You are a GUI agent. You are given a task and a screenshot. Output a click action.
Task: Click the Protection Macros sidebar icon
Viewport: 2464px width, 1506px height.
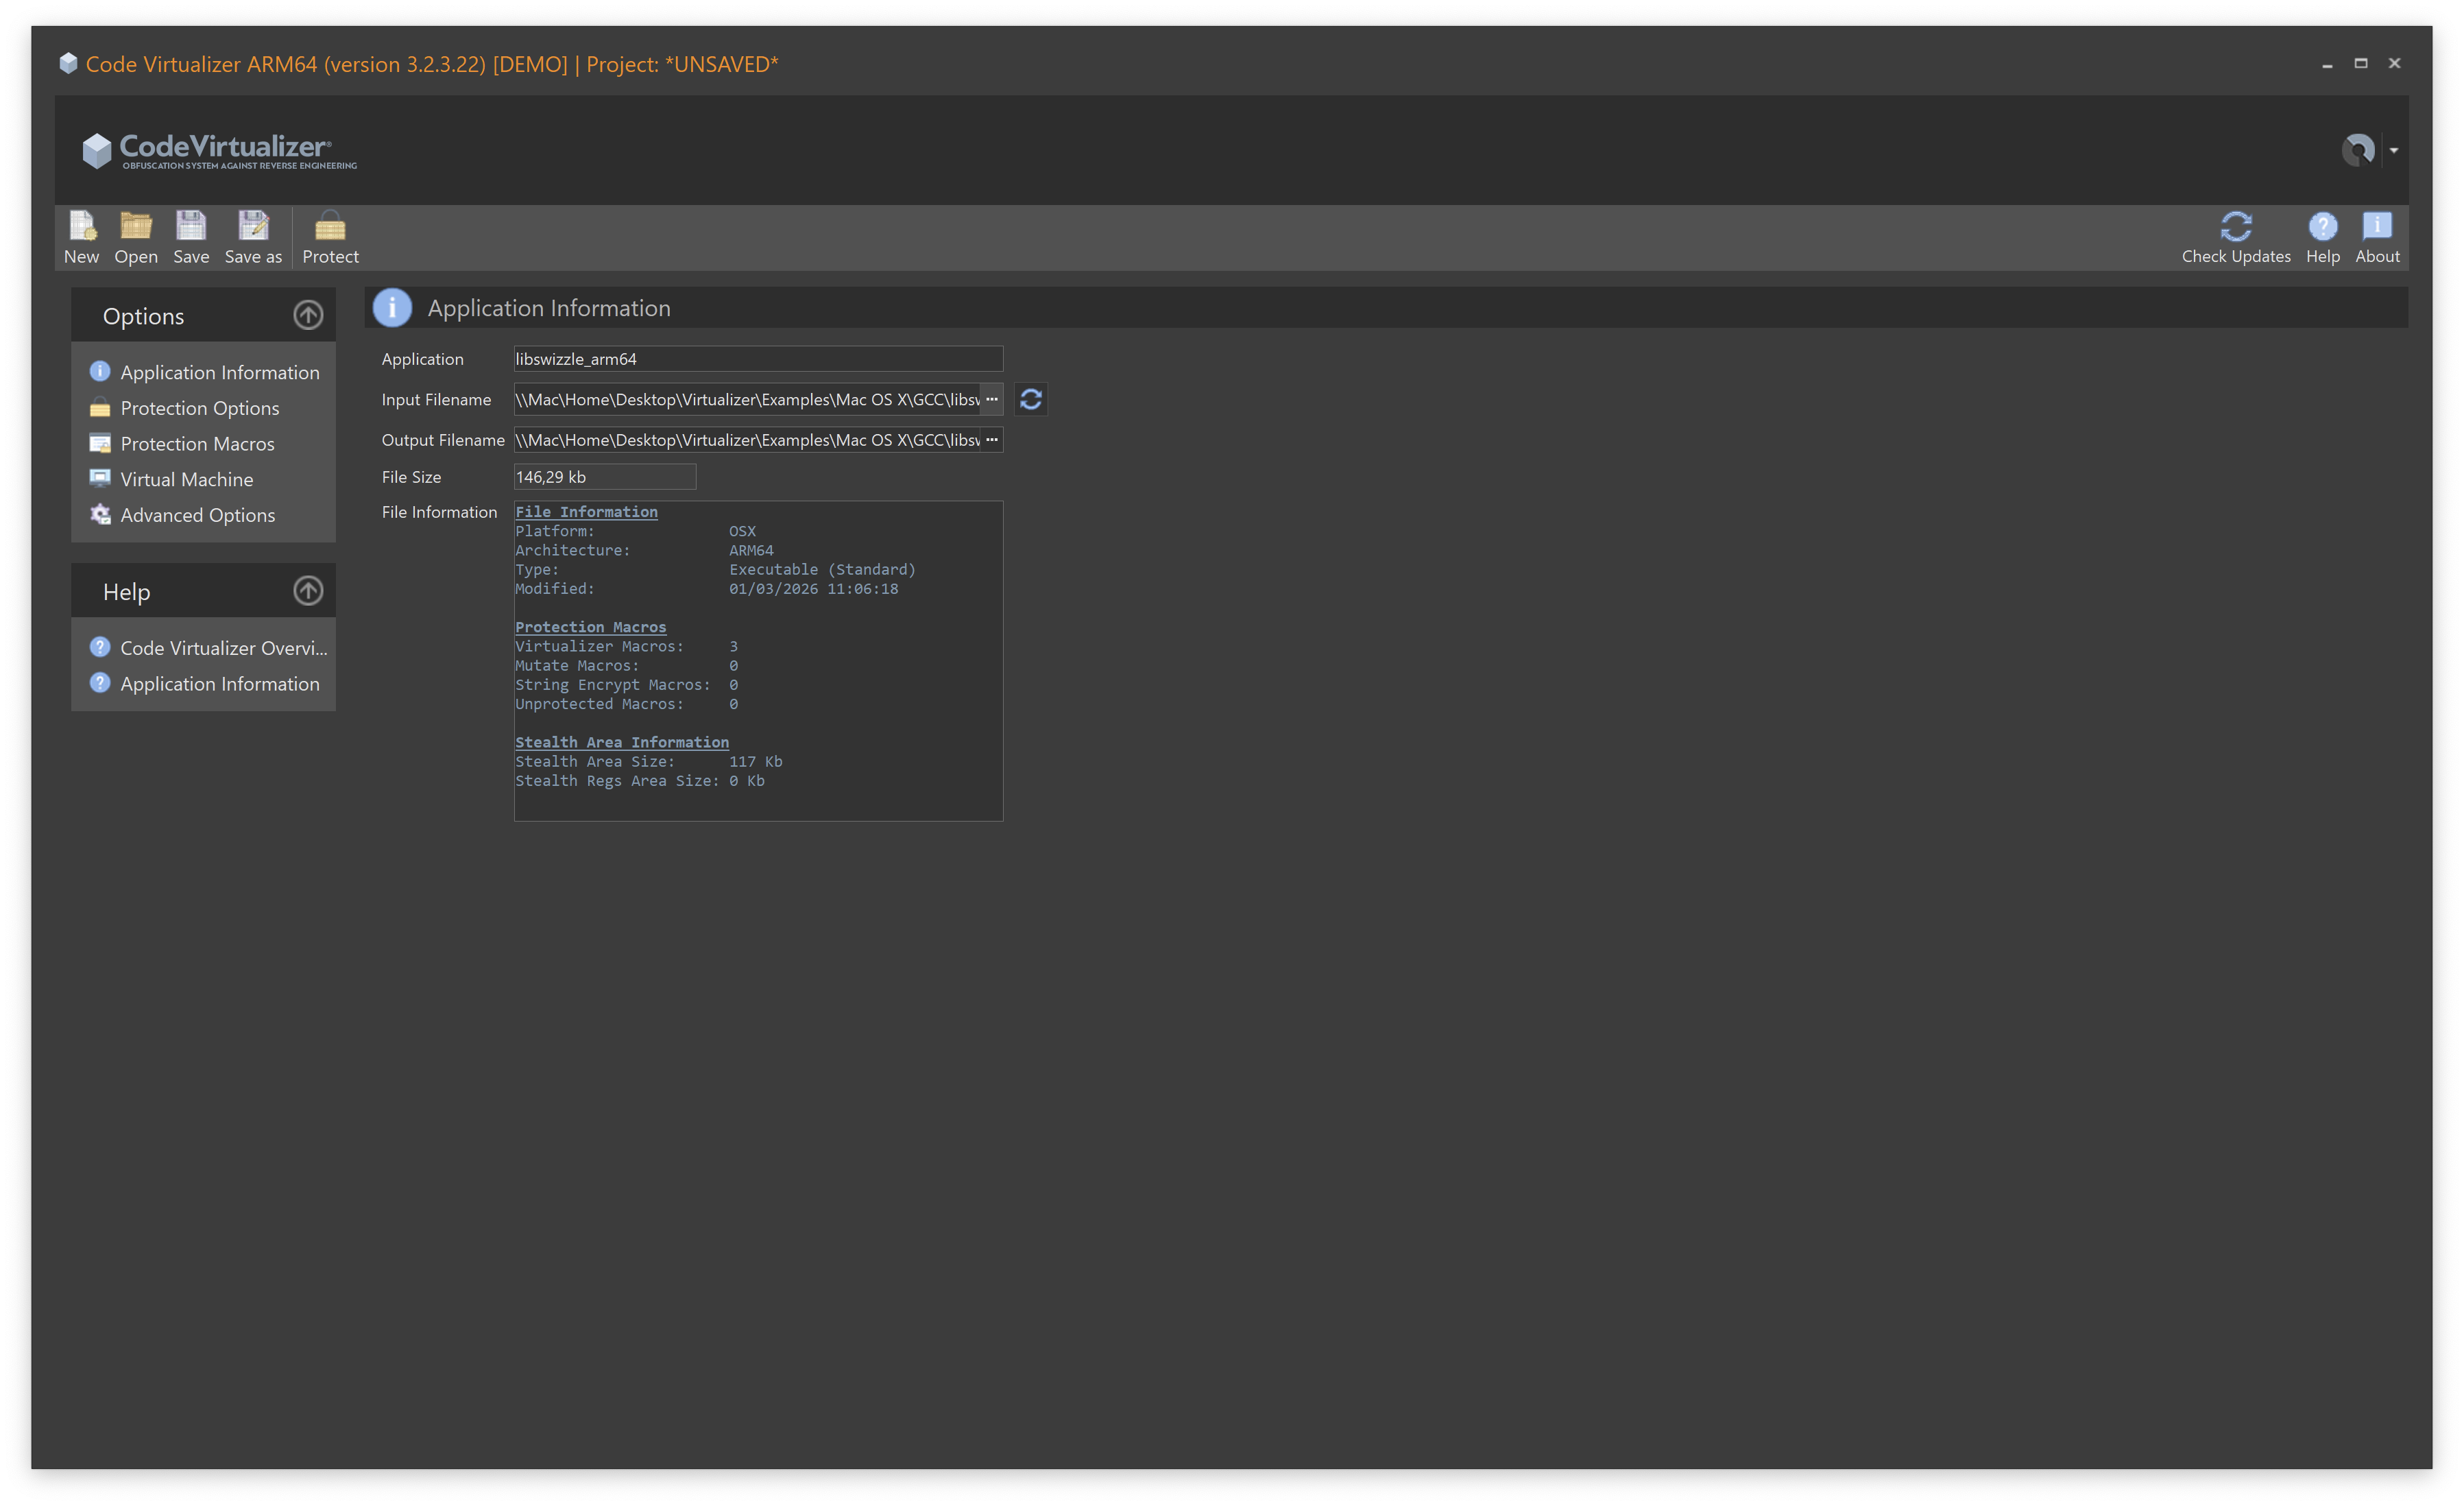[100, 443]
